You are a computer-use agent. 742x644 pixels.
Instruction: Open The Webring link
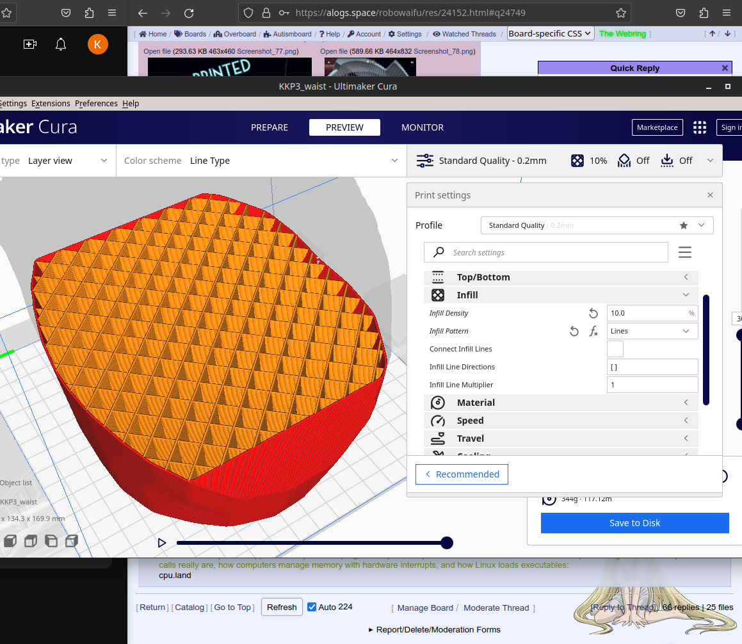click(622, 33)
